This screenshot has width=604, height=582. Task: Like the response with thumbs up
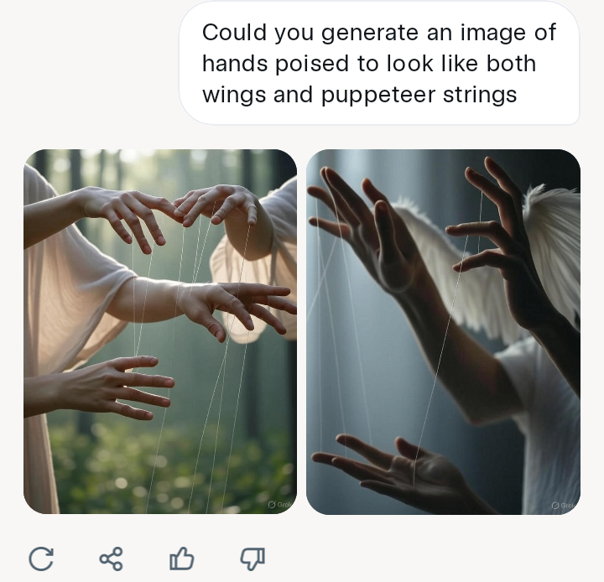click(181, 559)
